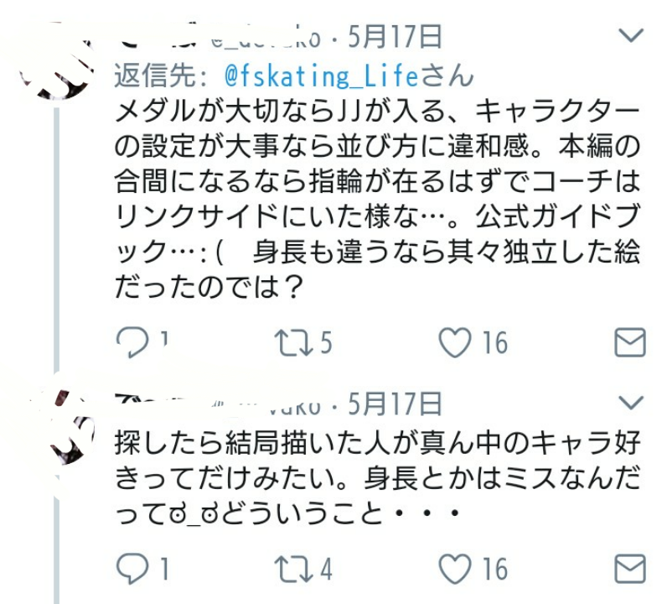667x604 pixels.
Task: Click the retweet count 5 on the first tweet
Action: click(325, 342)
